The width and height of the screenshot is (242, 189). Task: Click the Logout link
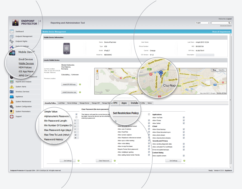coord(229,19)
